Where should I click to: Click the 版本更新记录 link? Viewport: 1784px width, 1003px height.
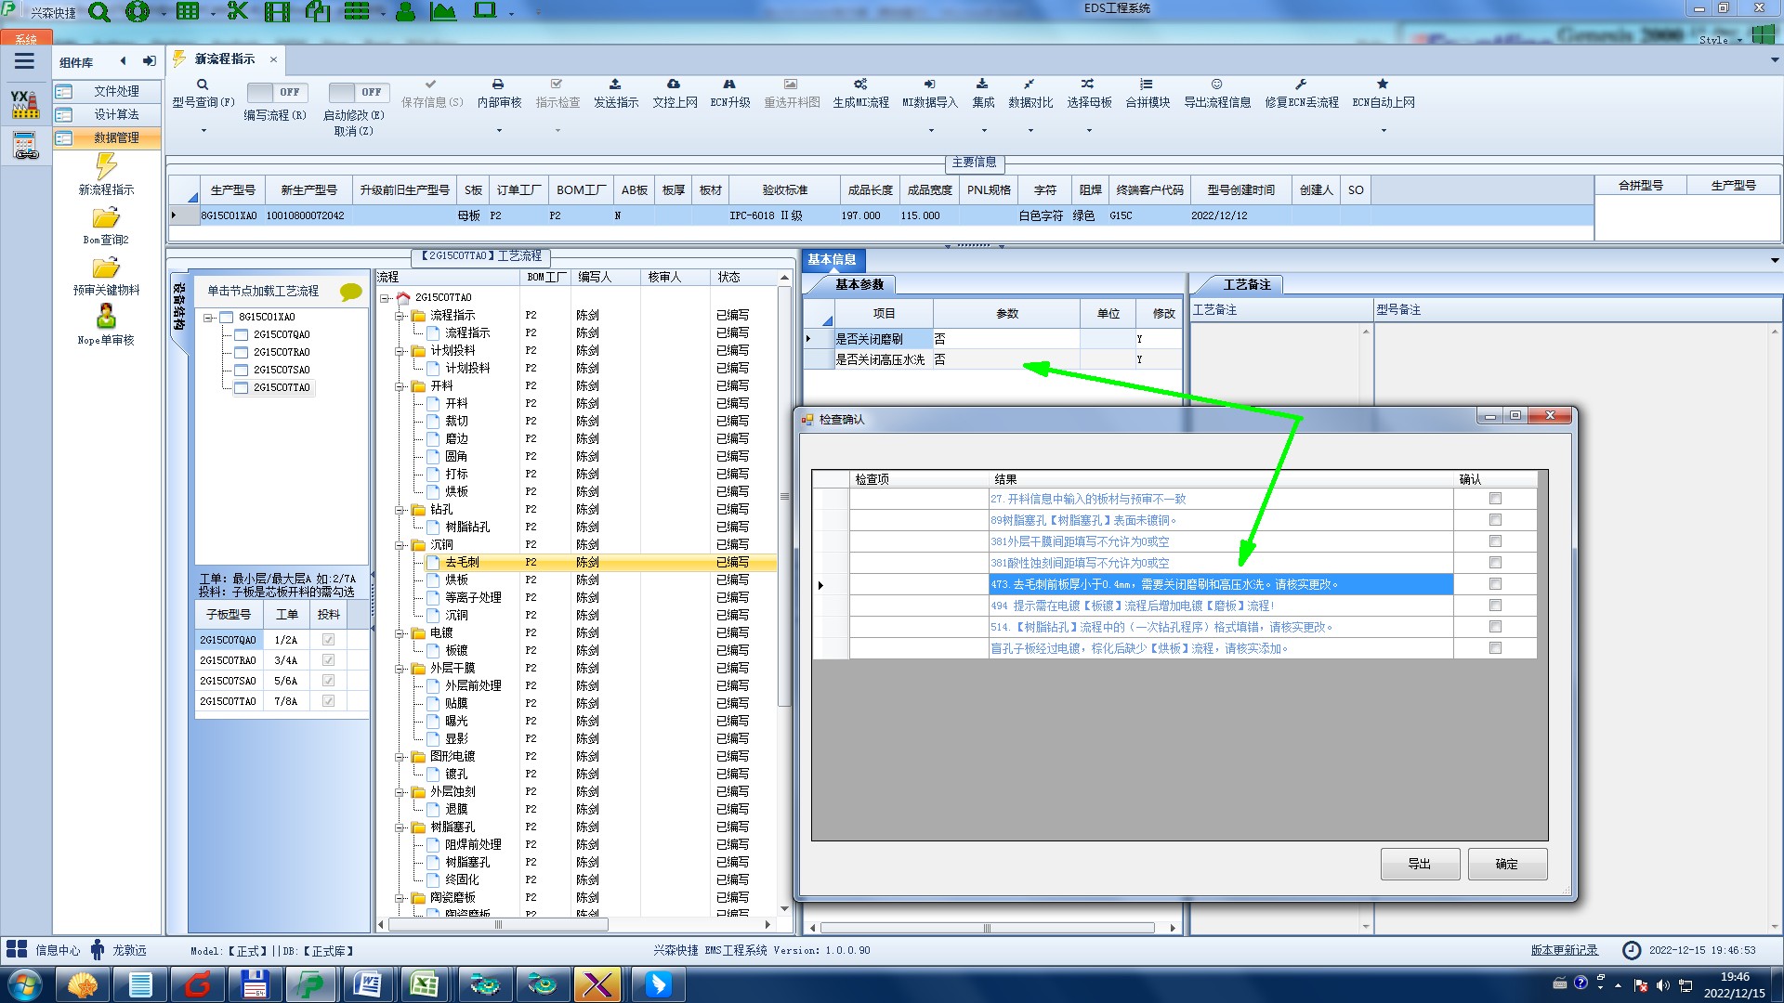[1564, 950]
